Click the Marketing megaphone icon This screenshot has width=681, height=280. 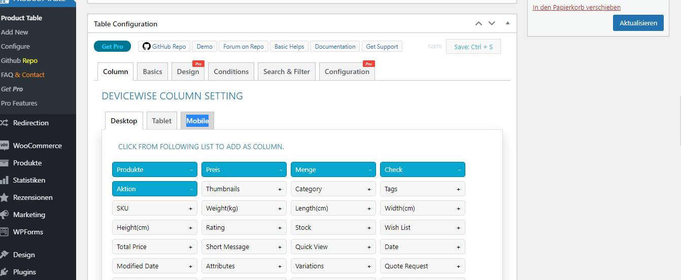pyautogui.click(x=4, y=215)
